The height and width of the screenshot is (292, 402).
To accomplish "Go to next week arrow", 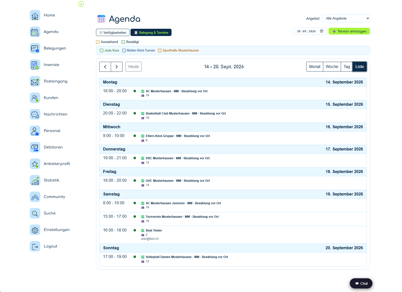I will 116,67.
